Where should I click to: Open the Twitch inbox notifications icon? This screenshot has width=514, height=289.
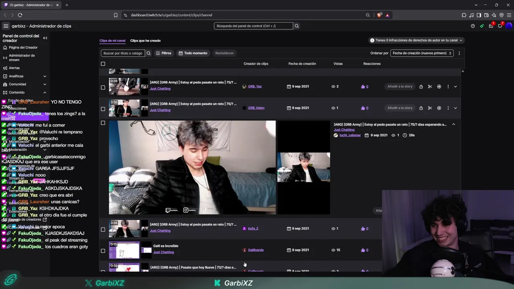(x=491, y=26)
